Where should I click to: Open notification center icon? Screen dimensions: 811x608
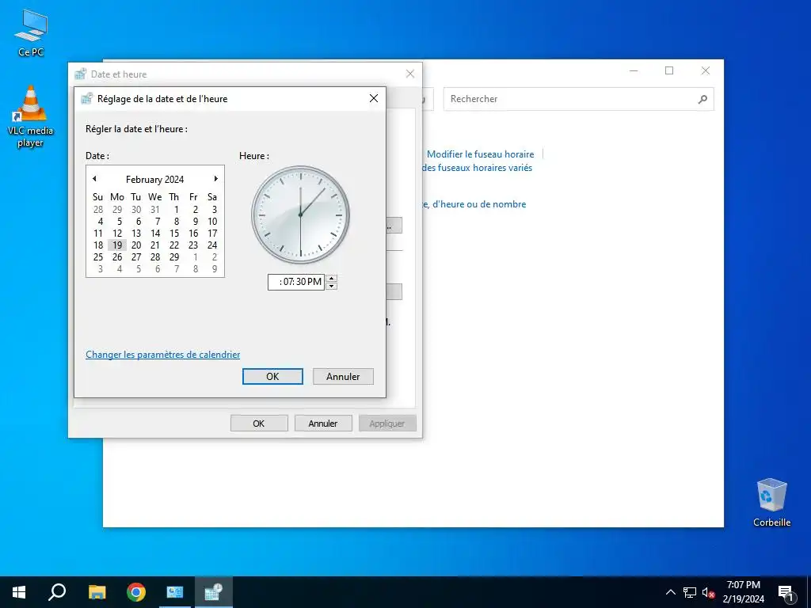tap(786, 593)
